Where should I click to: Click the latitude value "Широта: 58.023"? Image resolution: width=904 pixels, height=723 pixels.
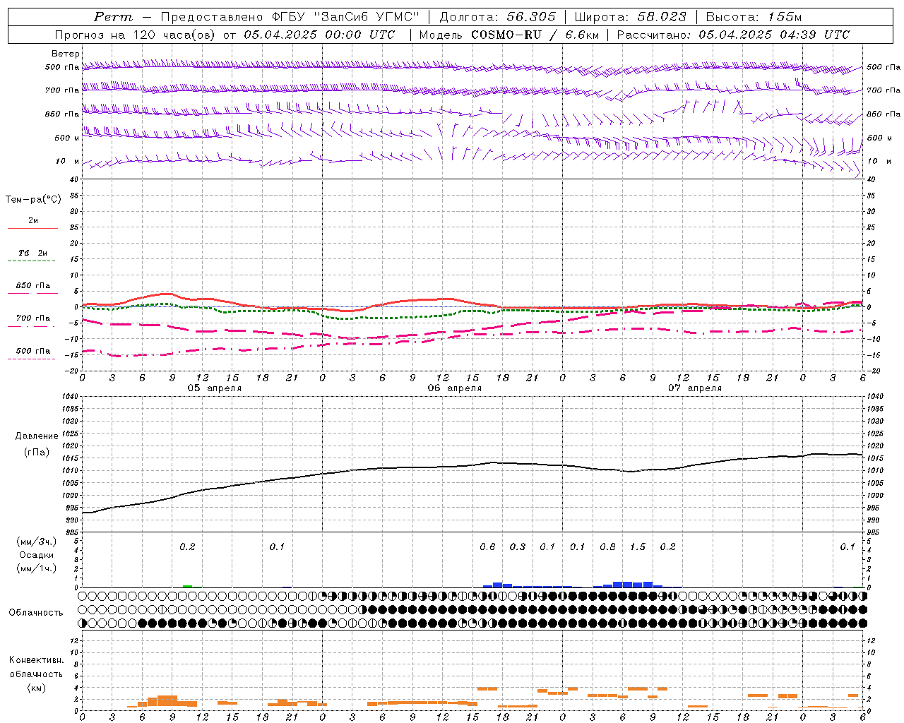(x=630, y=17)
